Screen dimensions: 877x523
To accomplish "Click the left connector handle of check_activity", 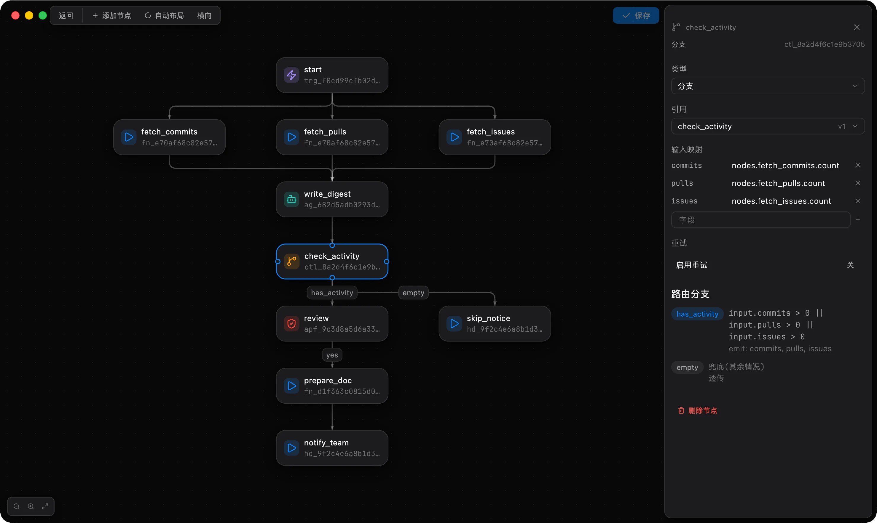I will (x=278, y=261).
